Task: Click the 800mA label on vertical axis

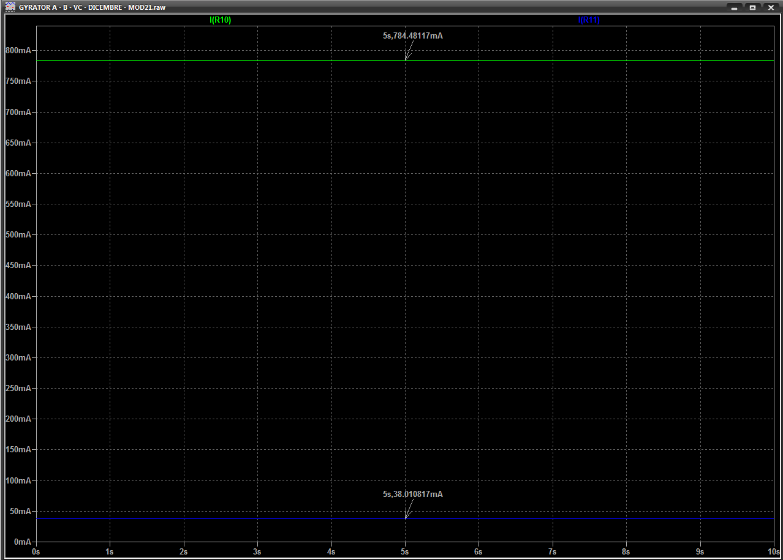Action: tap(18, 51)
